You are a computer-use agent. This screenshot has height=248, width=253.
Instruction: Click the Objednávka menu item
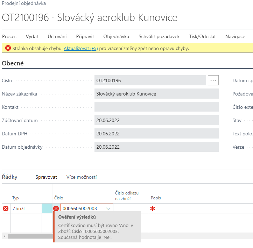tap(116, 36)
